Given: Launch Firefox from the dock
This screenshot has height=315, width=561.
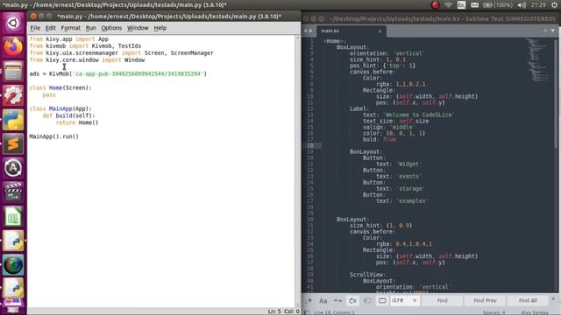Looking at the screenshot, I should (13, 46).
